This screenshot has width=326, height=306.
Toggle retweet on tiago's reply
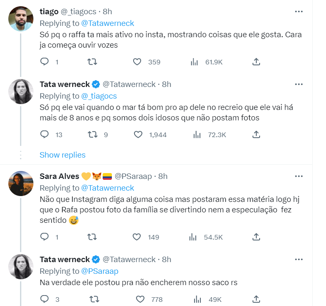(92, 62)
